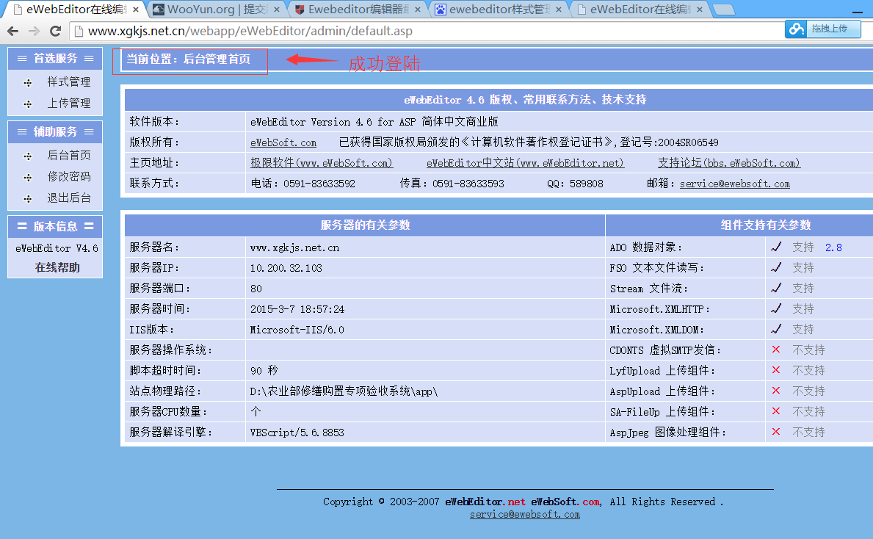Close the last eWebEditor tab

(699, 10)
